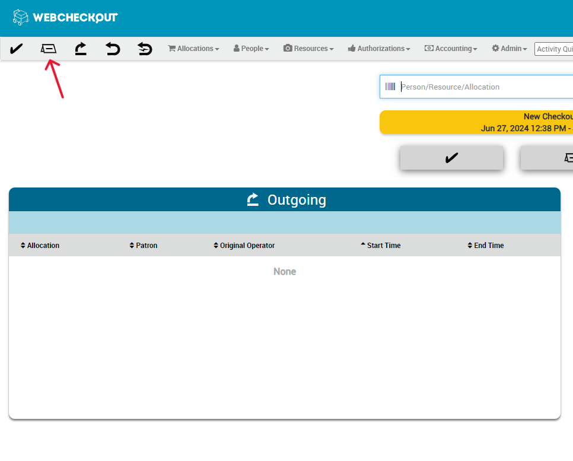Viewport: 573px width, 461px height.
Task: Open the People menu
Action: tap(251, 48)
